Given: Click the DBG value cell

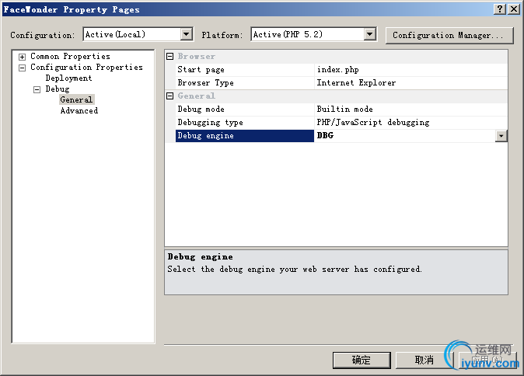Looking at the screenshot, I should point(405,136).
